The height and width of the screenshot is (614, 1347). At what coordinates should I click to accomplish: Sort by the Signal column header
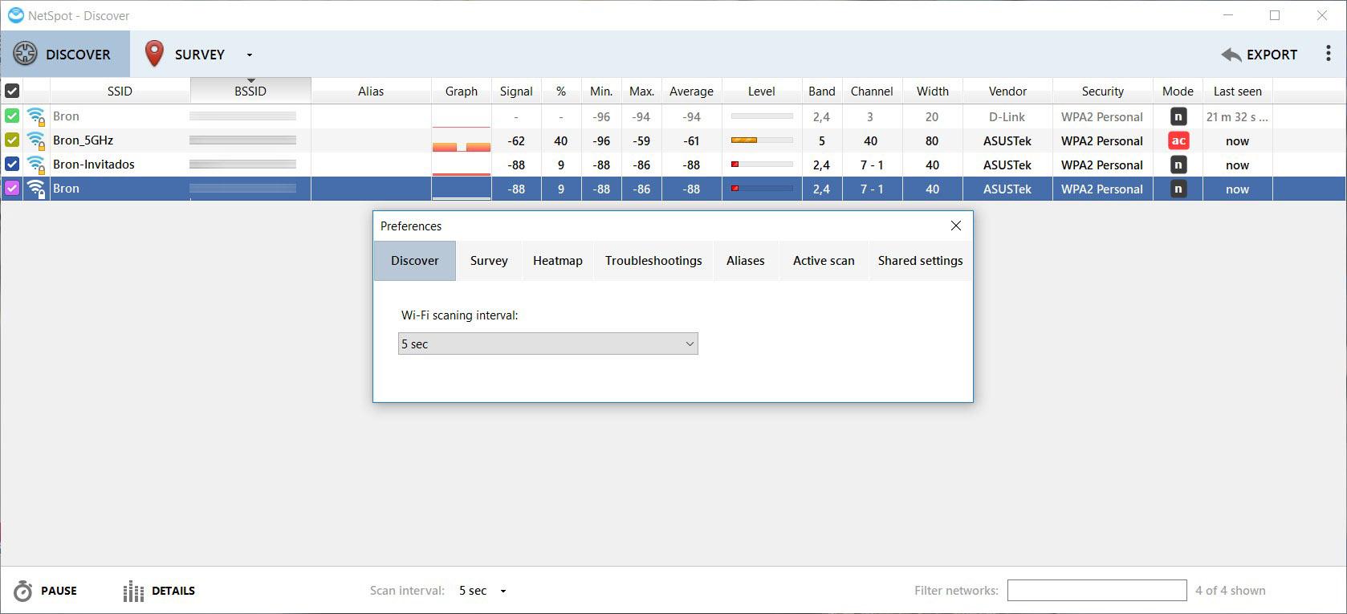[x=516, y=91]
